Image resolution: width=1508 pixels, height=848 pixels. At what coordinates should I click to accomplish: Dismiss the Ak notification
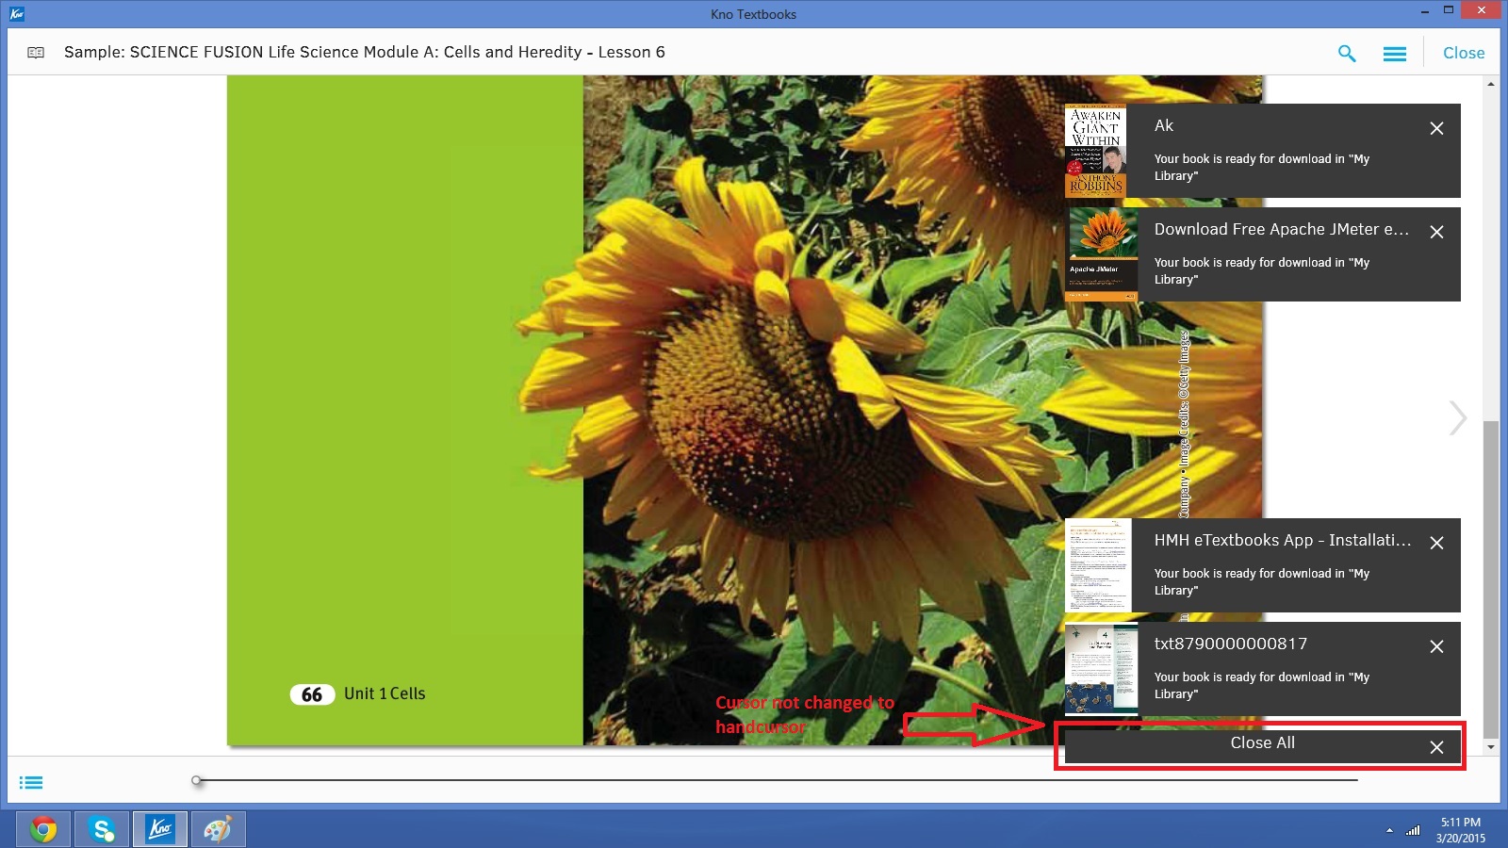(x=1436, y=128)
